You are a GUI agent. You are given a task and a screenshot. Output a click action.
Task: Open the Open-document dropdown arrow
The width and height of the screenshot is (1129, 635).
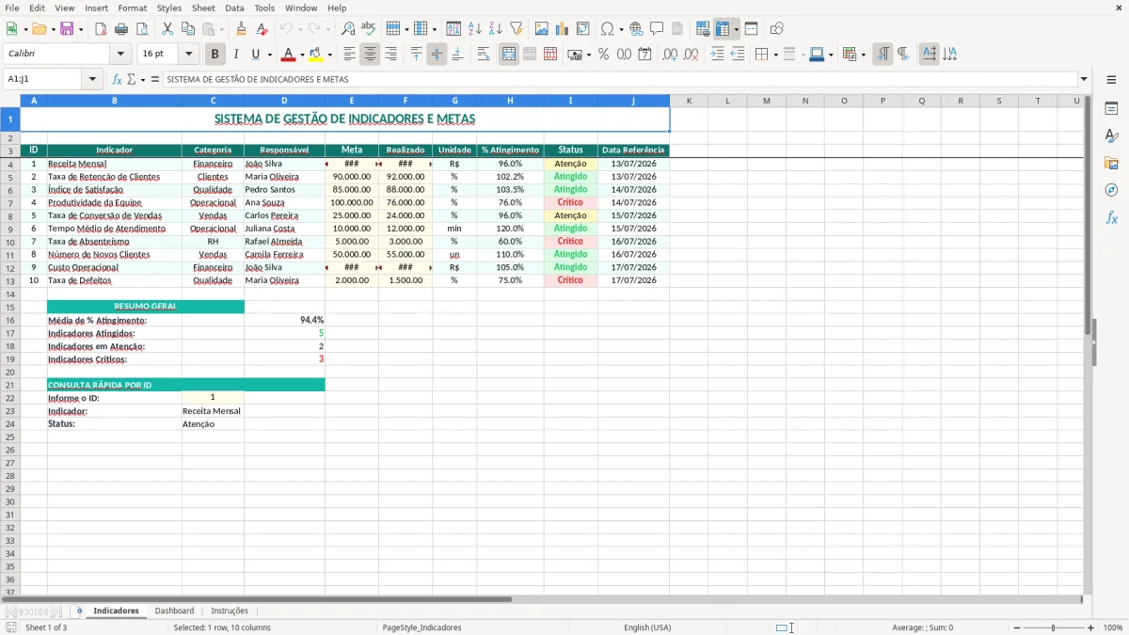(x=52, y=29)
